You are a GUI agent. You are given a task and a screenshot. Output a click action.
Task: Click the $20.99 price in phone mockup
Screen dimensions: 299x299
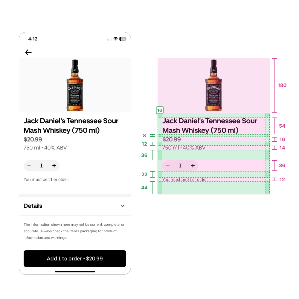[33, 139]
